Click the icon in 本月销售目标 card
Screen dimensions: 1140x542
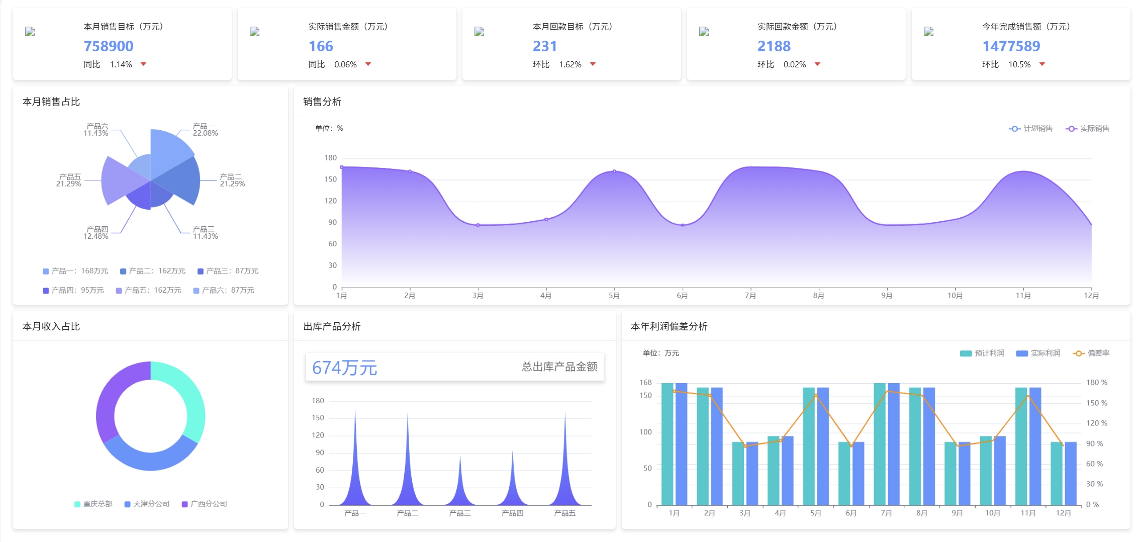(30, 32)
